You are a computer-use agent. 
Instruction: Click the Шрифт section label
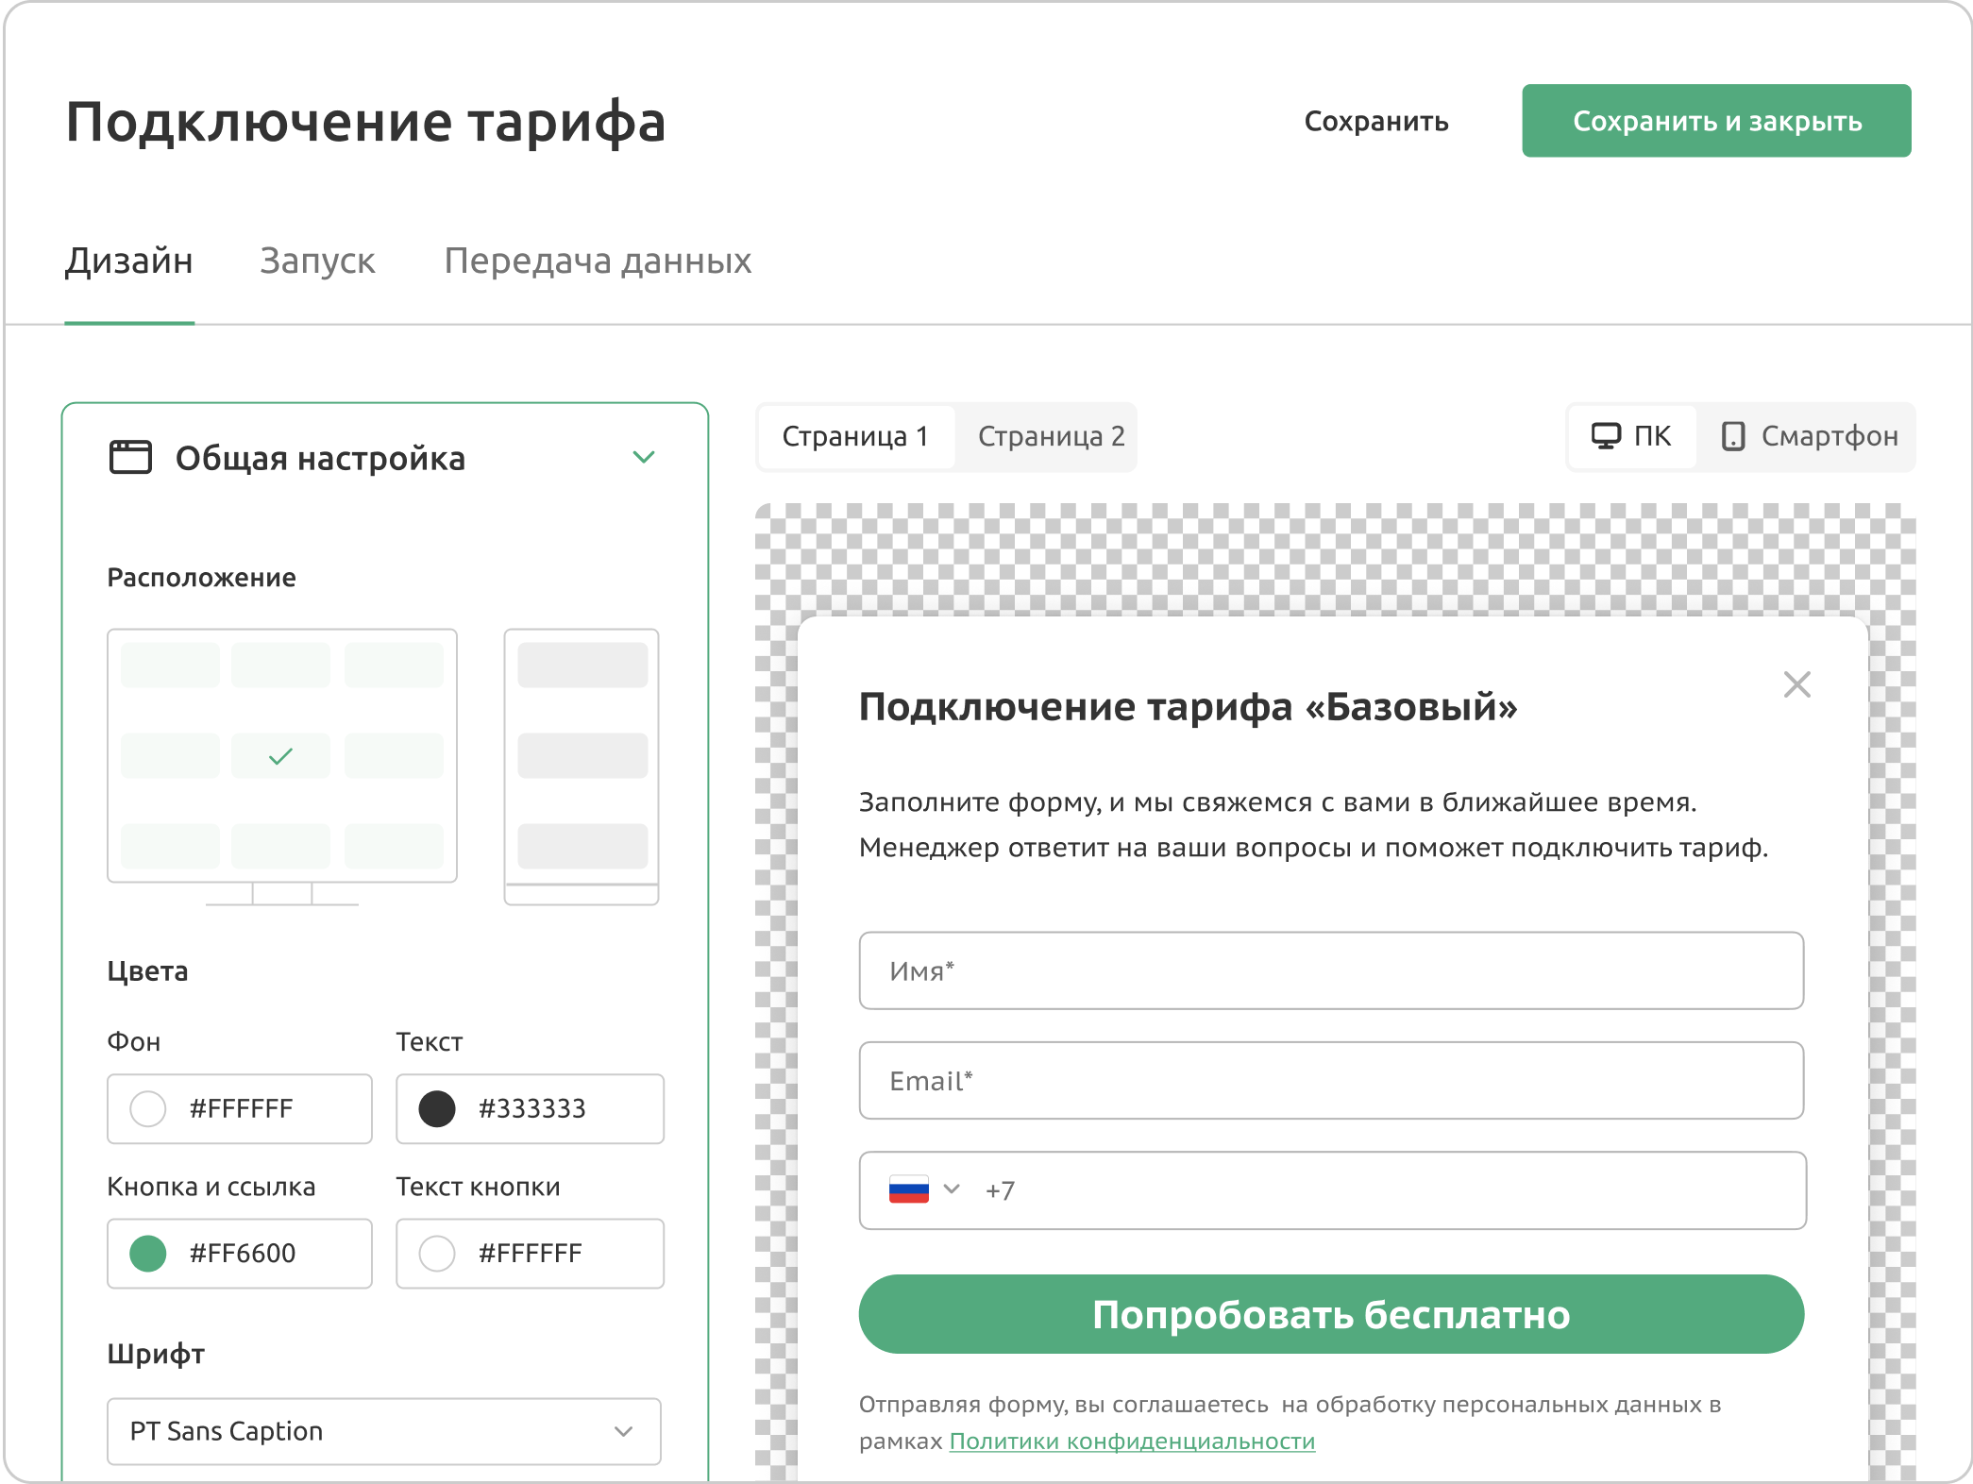[156, 1354]
